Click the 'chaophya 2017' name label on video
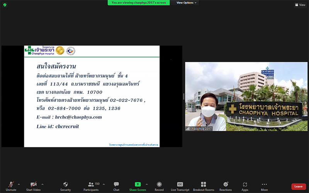The height and width of the screenshot is (193, 309). tap(199, 129)
